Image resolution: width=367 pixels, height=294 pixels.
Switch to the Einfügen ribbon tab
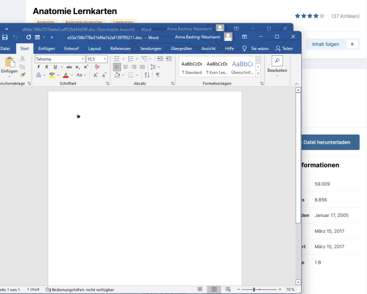(47, 48)
